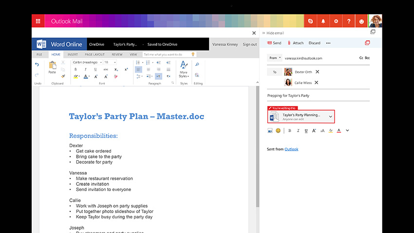Shrink font size in Word ribbon
This screenshot has height=233, width=414.
coord(106,77)
